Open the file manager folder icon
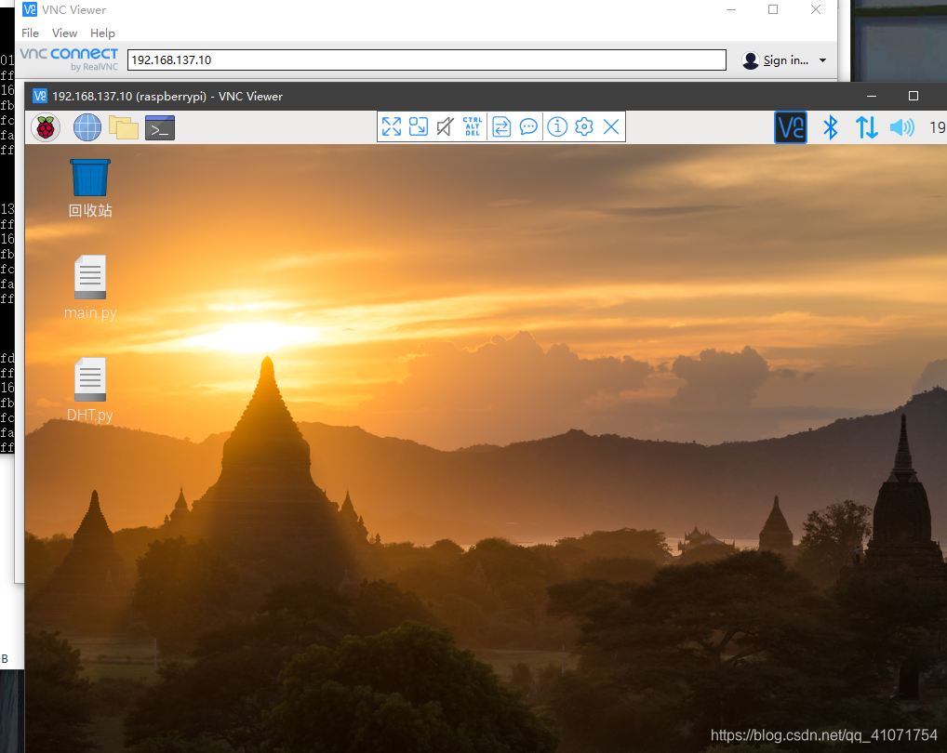The image size is (947, 753). click(x=123, y=127)
